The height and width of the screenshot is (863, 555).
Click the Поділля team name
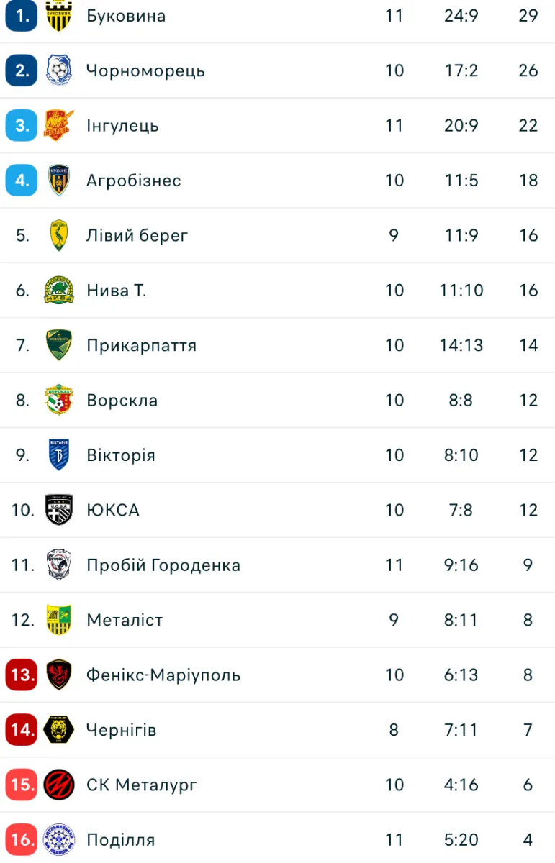[121, 839]
